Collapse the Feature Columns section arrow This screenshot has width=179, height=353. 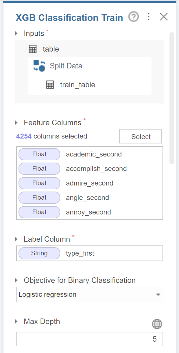(x=16, y=123)
